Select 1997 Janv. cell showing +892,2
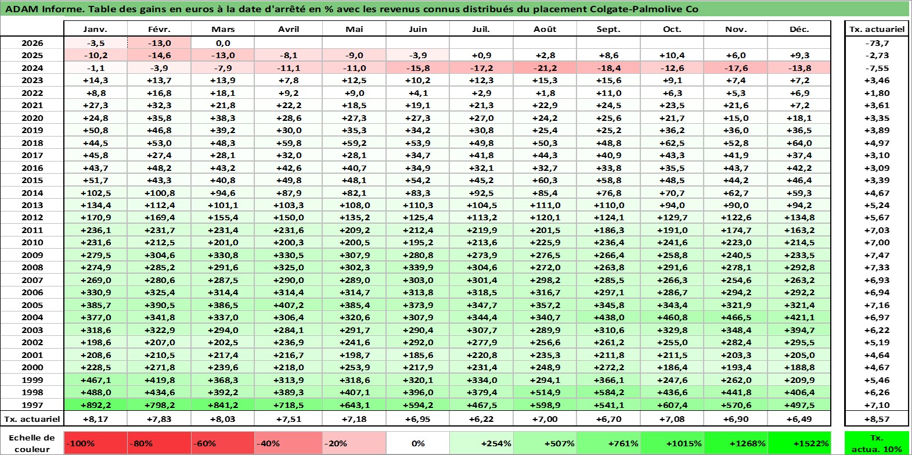This screenshot has height=455, width=912. (96, 405)
